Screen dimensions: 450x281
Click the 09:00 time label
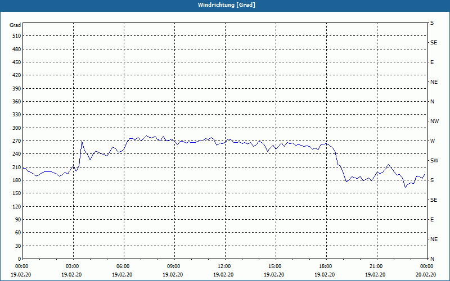click(x=174, y=266)
